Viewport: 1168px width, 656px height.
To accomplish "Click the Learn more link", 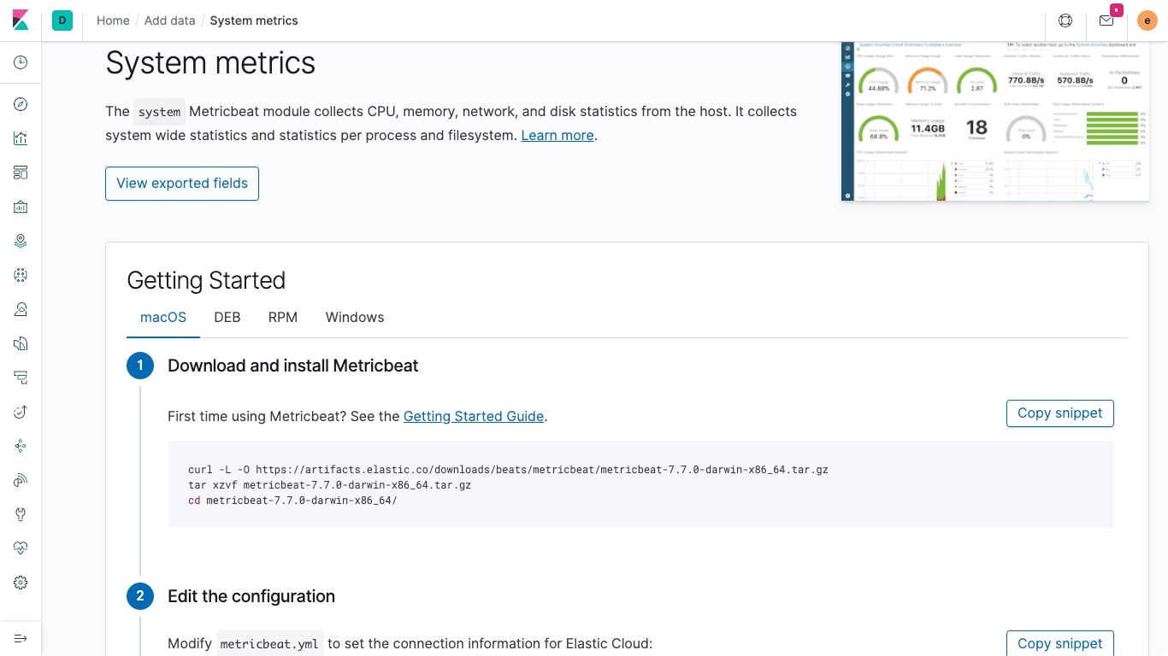I will point(557,135).
